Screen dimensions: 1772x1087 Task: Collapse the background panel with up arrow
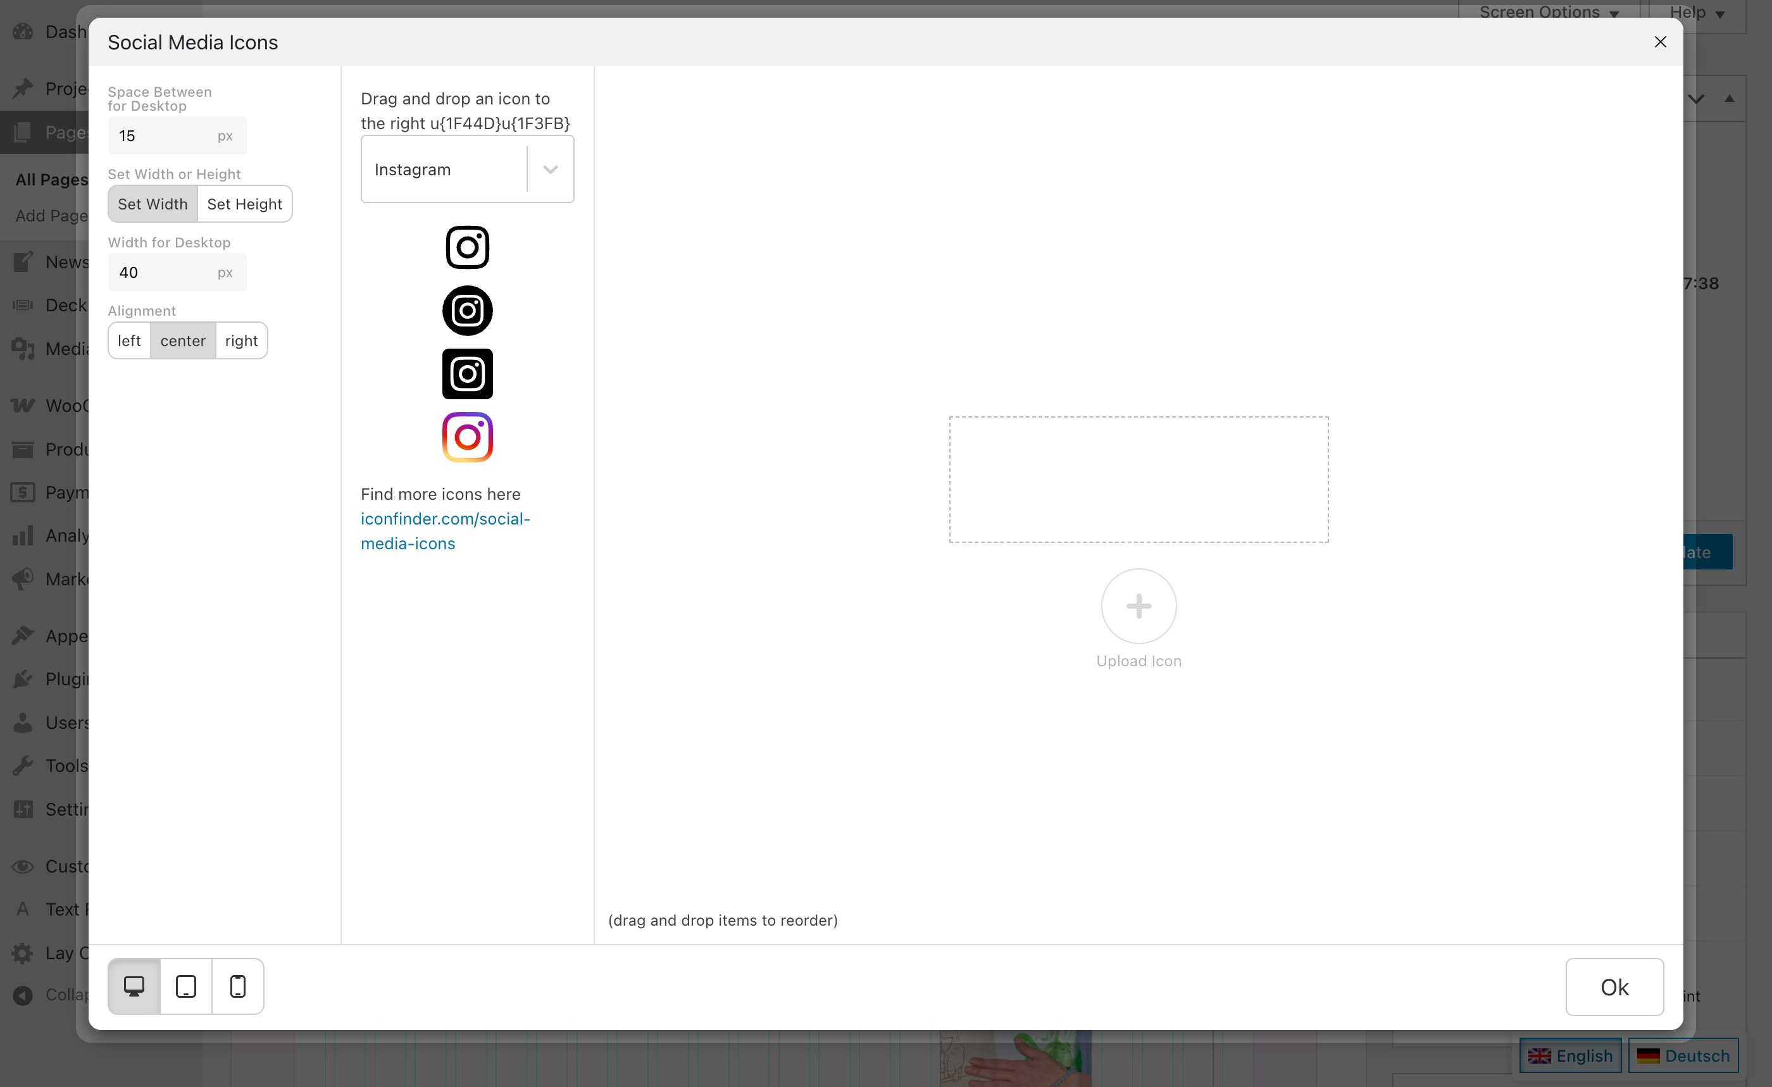tap(1730, 99)
